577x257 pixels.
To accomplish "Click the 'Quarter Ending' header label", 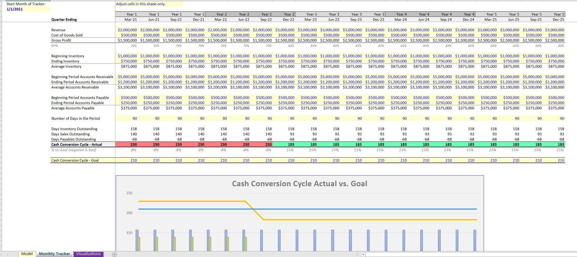I will tap(64, 20).
